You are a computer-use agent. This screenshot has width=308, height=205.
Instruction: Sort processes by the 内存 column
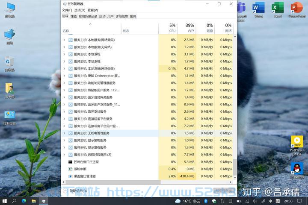coord(187,28)
